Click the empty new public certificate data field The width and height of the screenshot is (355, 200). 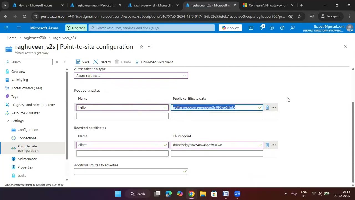217,116
